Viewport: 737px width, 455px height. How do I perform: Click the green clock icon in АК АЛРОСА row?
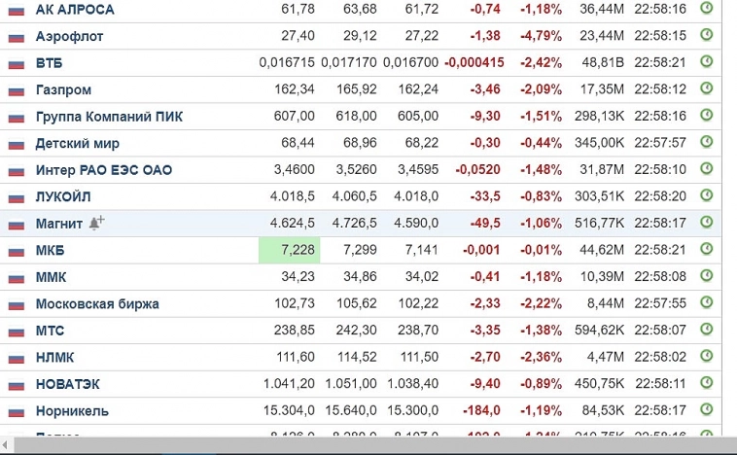(707, 8)
